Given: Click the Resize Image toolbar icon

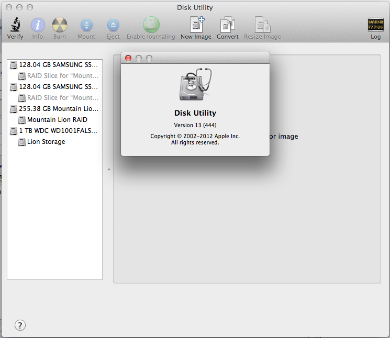Looking at the screenshot, I should click(x=263, y=25).
